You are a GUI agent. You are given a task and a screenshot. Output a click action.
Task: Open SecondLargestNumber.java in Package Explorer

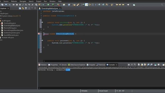click(13, 30)
